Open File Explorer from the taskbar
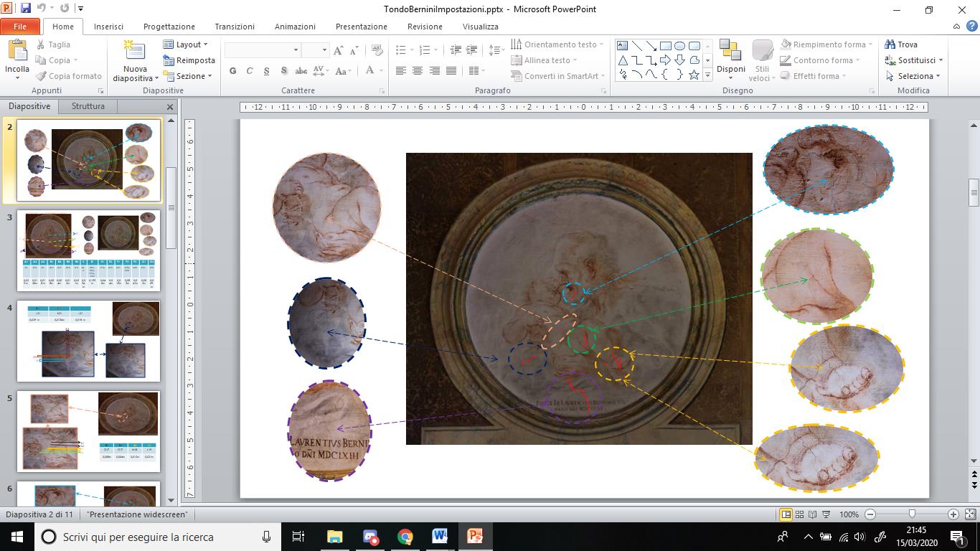 click(x=335, y=536)
